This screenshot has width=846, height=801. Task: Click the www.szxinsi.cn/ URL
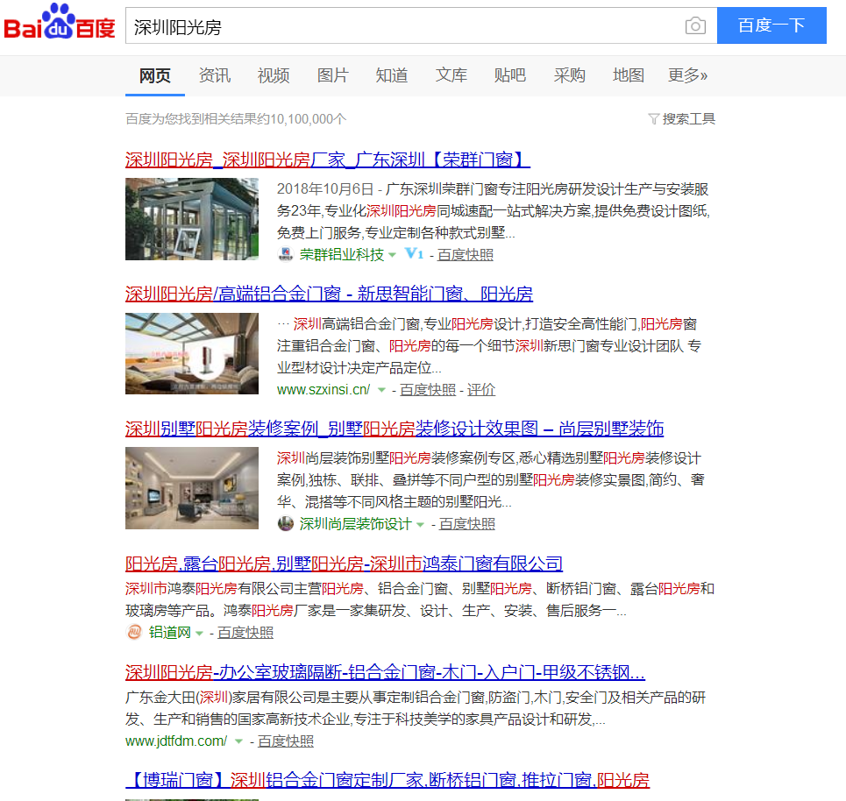tap(323, 389)
